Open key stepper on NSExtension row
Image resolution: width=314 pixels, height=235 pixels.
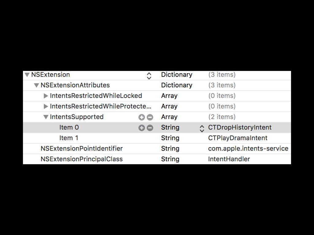coord(149,76)
